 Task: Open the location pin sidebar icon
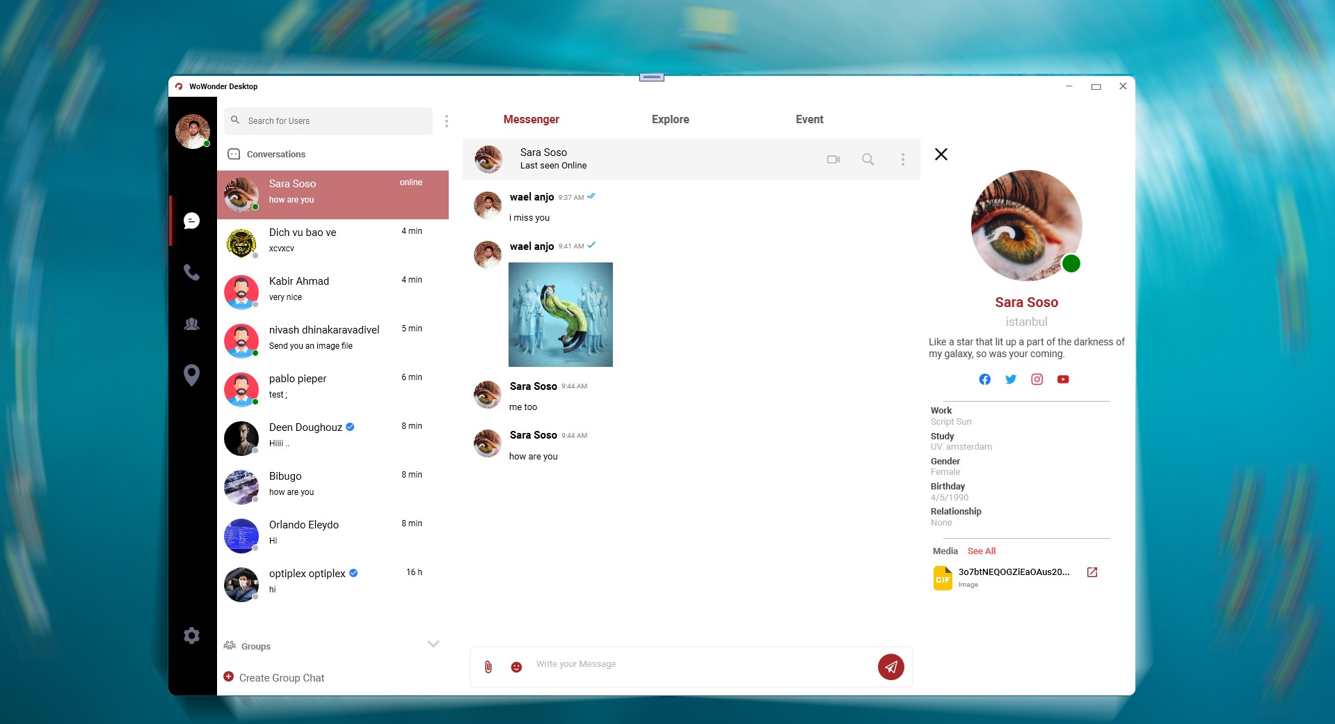(x=191, y=375)
